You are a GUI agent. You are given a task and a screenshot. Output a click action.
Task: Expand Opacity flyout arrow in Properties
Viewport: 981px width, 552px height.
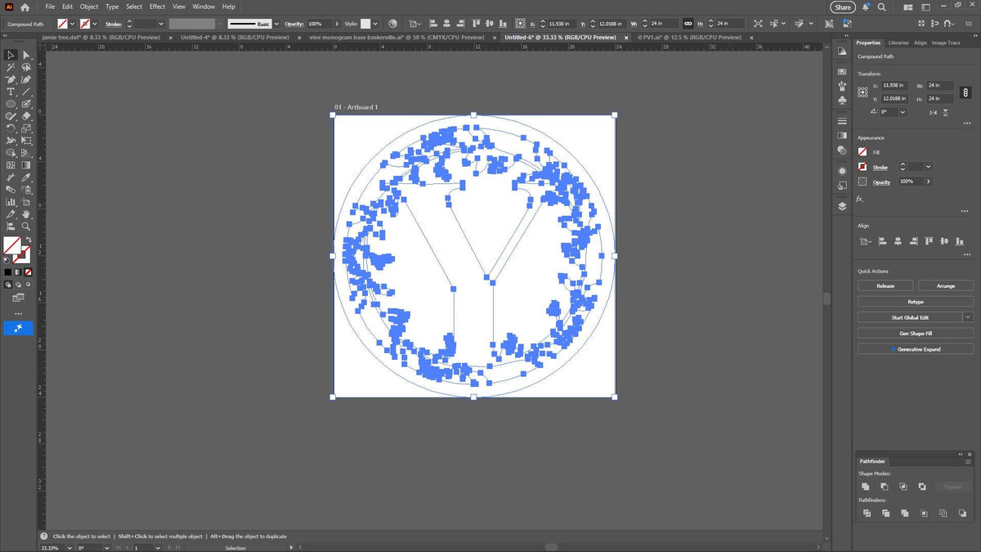[929, 182]
